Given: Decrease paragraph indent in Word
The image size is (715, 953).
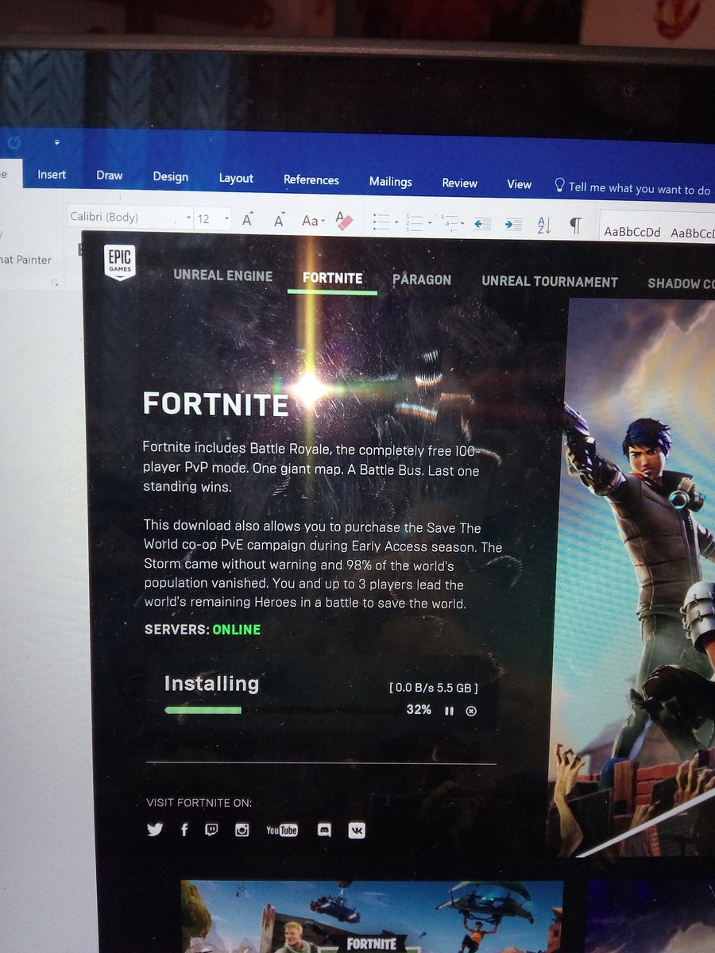Looking at the screenshot, I should point(482,224).
